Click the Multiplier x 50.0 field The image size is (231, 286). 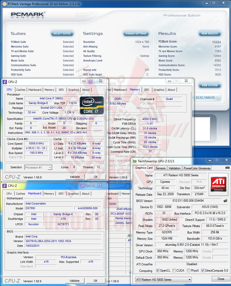click(37, 148)
